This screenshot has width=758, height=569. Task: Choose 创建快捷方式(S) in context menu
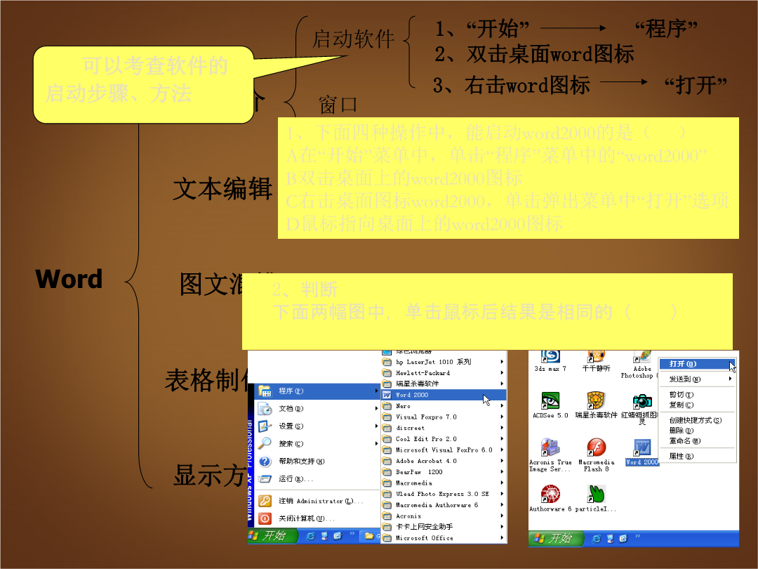[697, 421]
